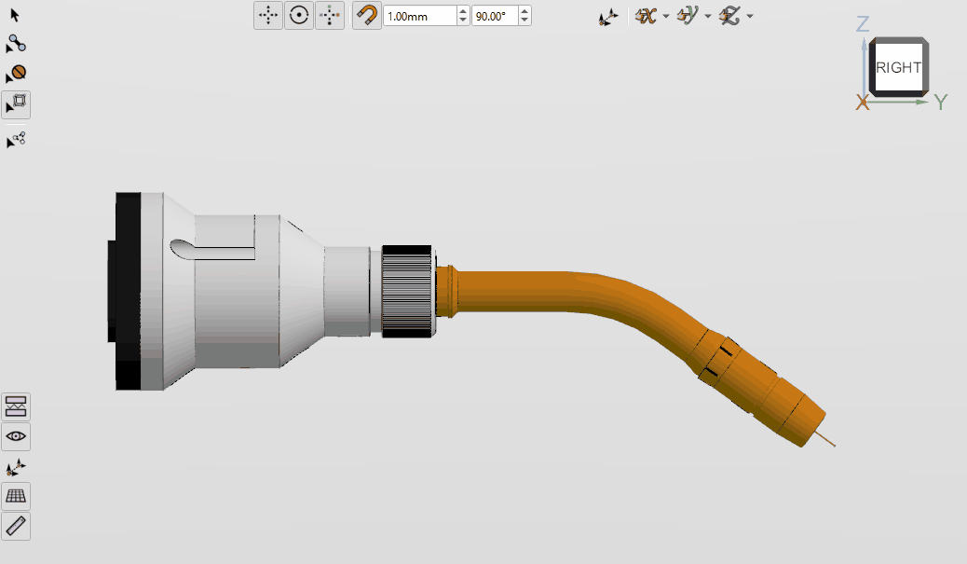Open the Z axis dropdown arrow
This screenshot has width=967, height=564.
coord(750,17)
